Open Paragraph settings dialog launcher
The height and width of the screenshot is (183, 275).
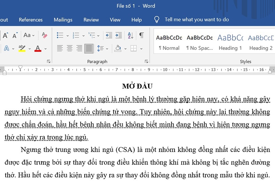(146, 61)
